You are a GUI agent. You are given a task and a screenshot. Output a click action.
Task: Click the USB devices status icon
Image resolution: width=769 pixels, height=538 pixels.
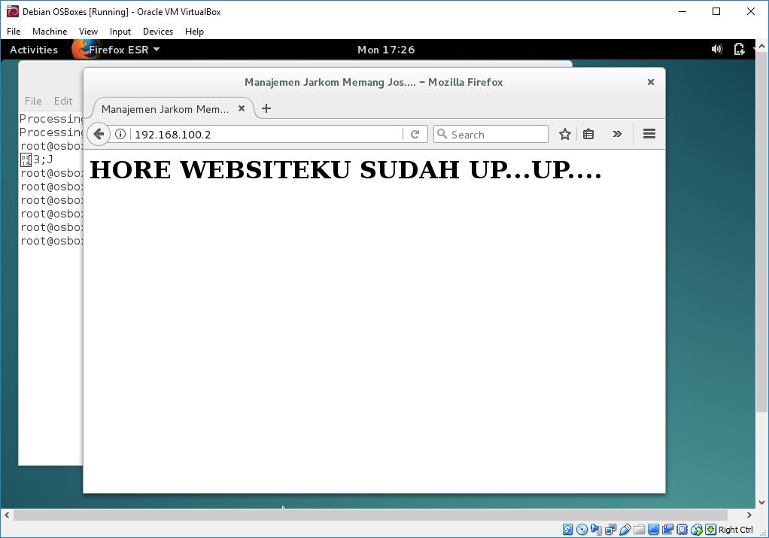[625, 529]
